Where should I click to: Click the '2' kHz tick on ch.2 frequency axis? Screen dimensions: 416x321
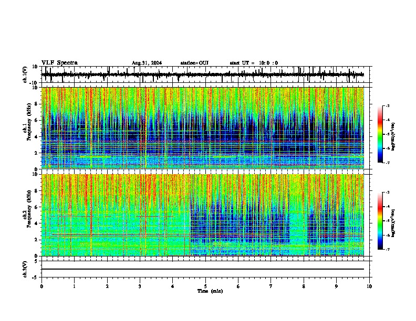pos(36,240)
